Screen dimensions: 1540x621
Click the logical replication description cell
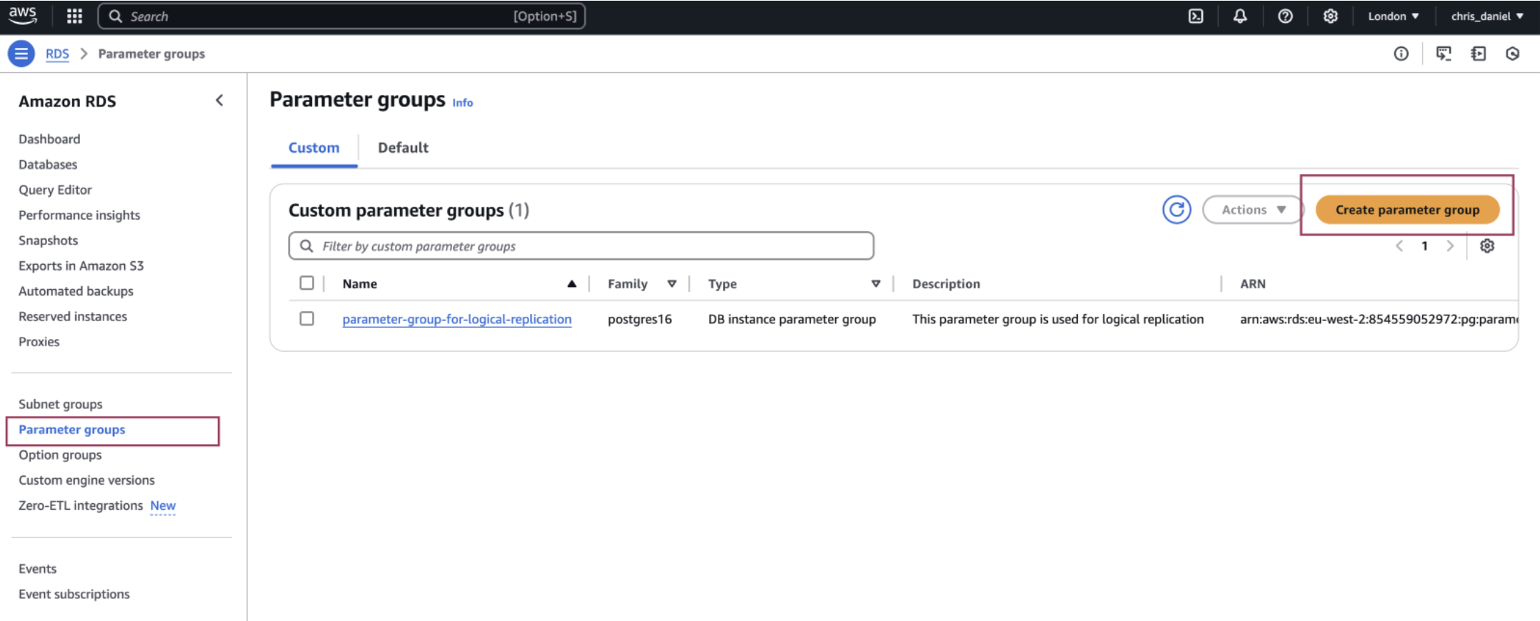pos(1057,319)
